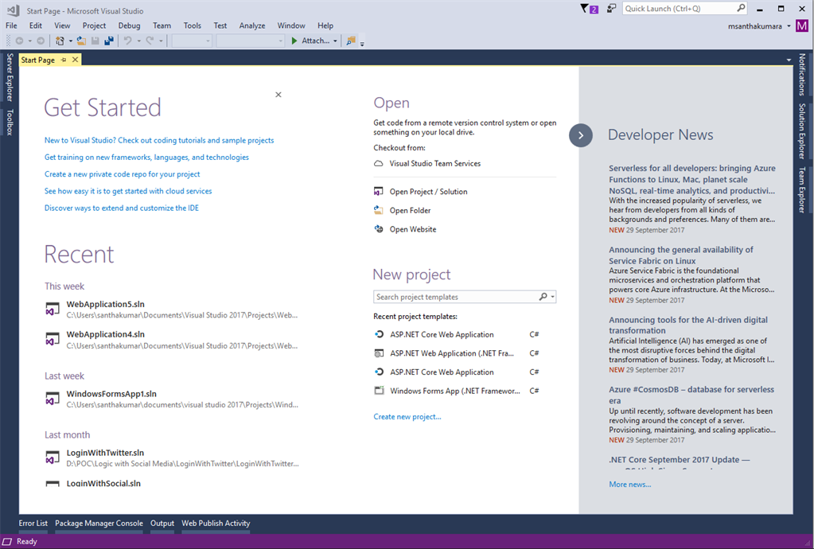
Task: Expand the Undo history dropdown arrow
Action: 138,41
